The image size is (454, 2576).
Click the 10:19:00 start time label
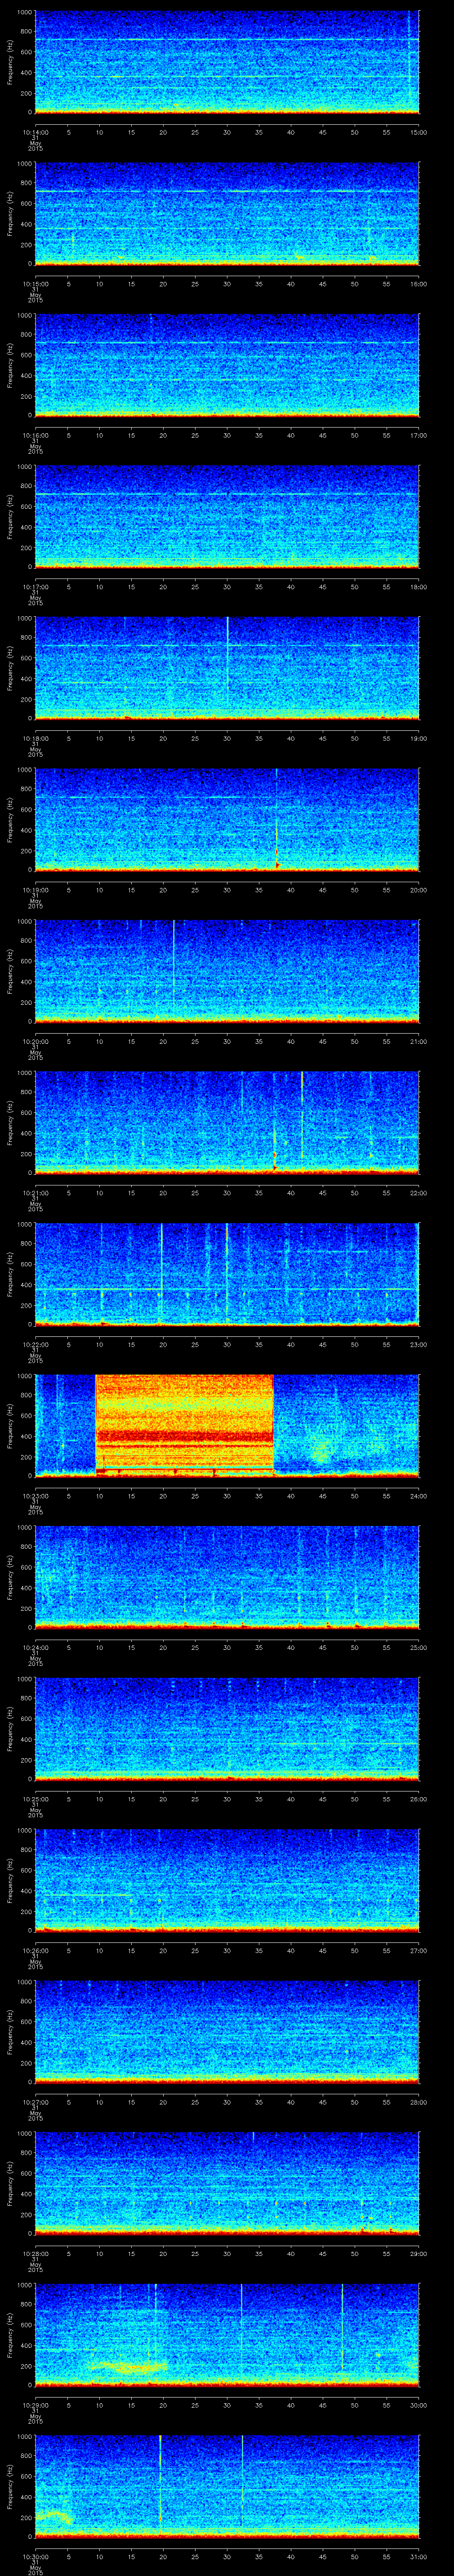point(35,890)
